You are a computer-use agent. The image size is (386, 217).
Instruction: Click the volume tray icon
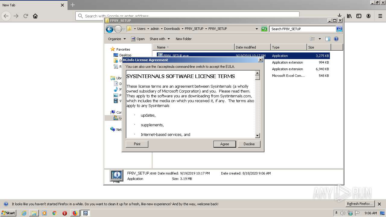click(343, 213)
